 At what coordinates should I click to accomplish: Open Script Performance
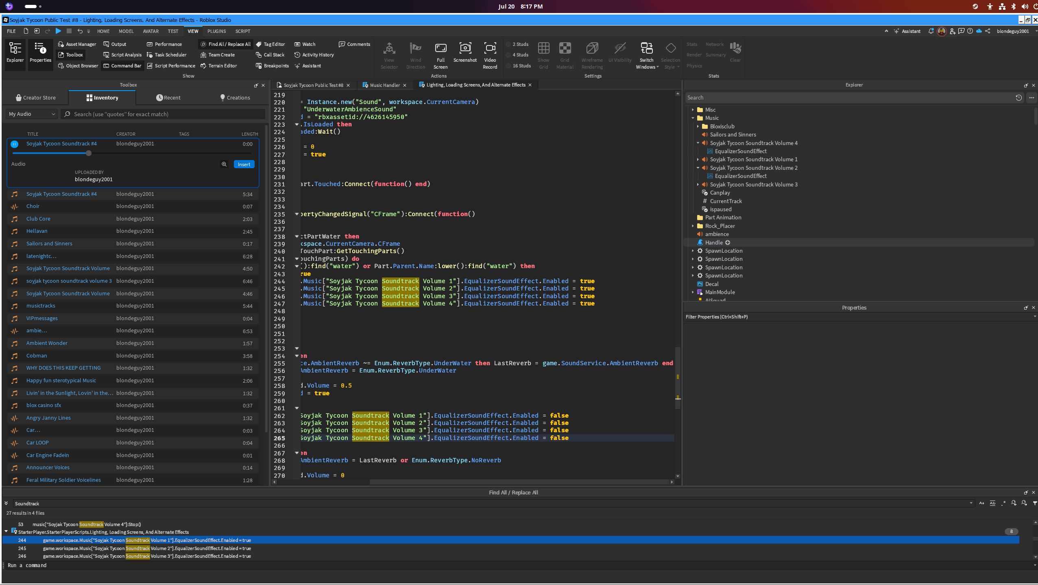coord(171,66)
